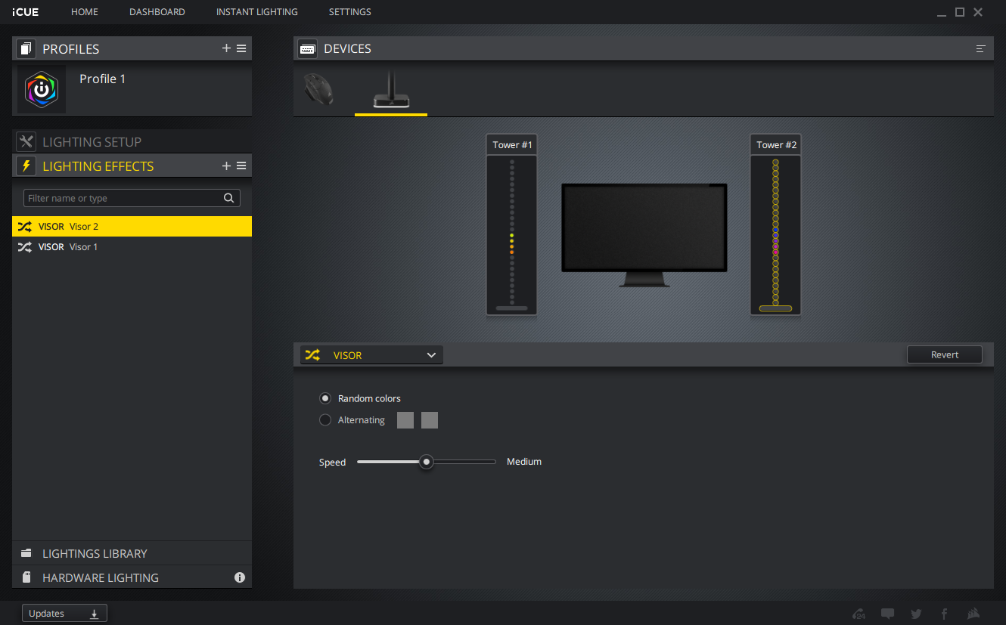Open the Lighting Effects hamburger menu
The height and width of the screenshot is (625, 1006).
[x=241, y=166]
